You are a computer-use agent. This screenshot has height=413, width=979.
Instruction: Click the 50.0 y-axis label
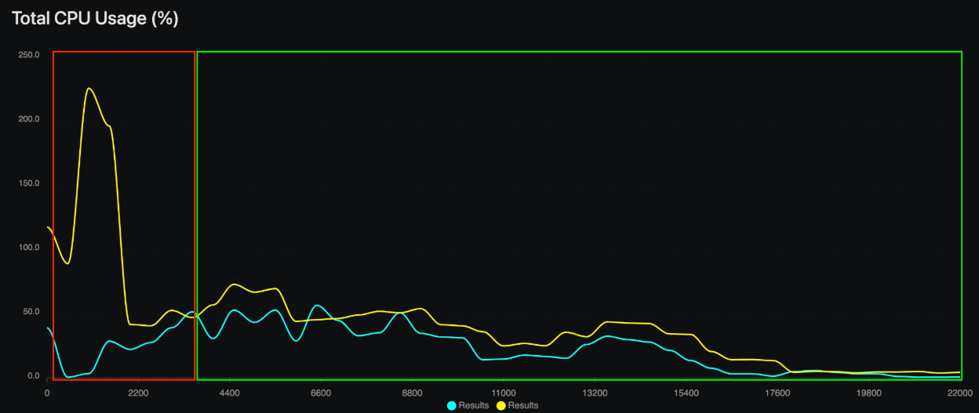tap(31, 312)
